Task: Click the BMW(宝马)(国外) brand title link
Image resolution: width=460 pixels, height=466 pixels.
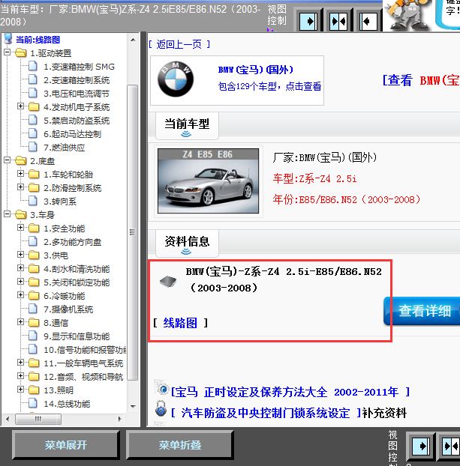Action: coord(256,70)
